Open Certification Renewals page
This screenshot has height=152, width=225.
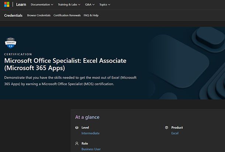tap(67, 15)
